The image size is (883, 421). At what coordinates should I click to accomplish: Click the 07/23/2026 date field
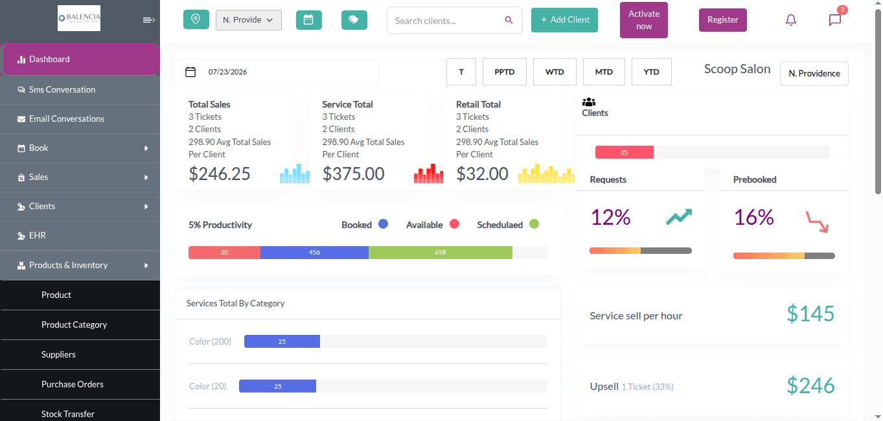click(275, 72)
